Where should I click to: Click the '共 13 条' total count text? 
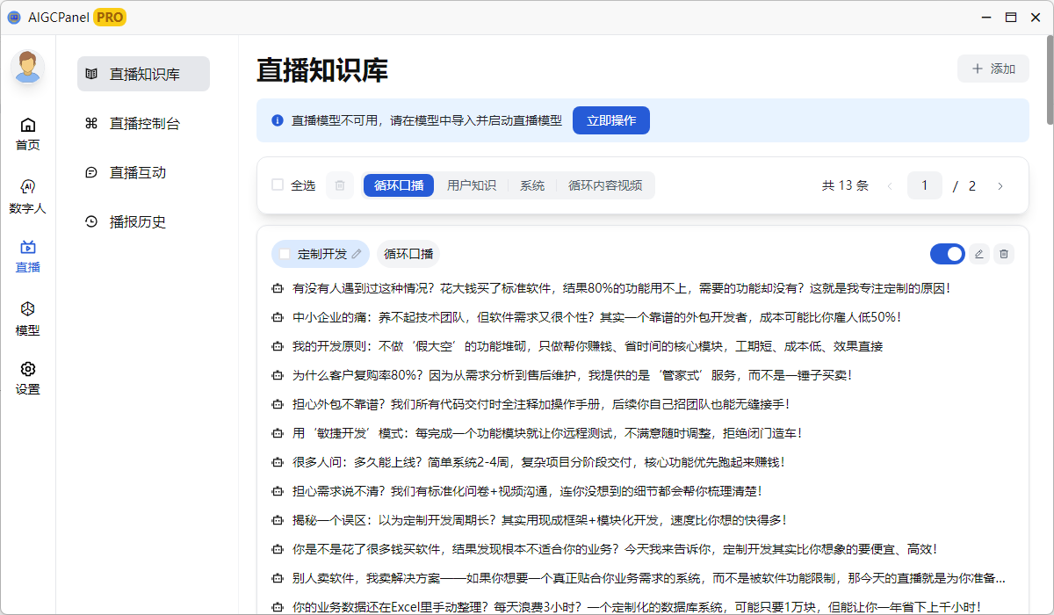pyautogui.click(x=845, y=185)
